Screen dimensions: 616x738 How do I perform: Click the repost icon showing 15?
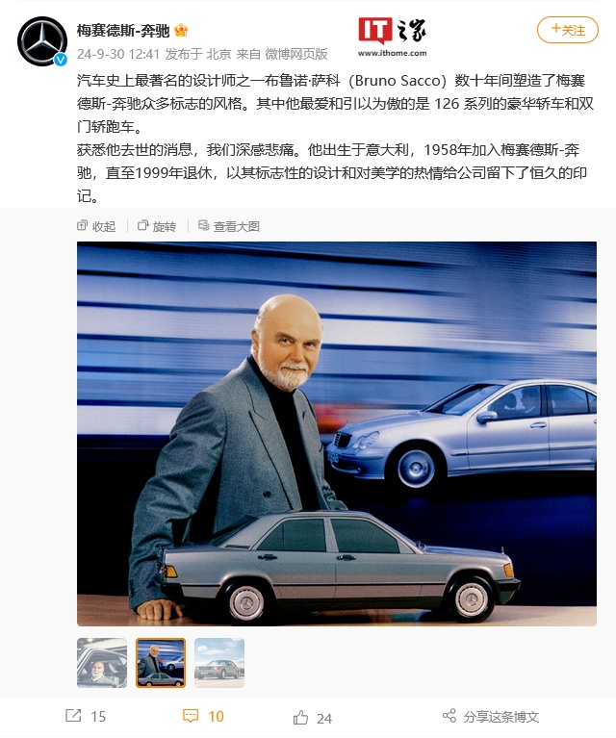[73, 716]
